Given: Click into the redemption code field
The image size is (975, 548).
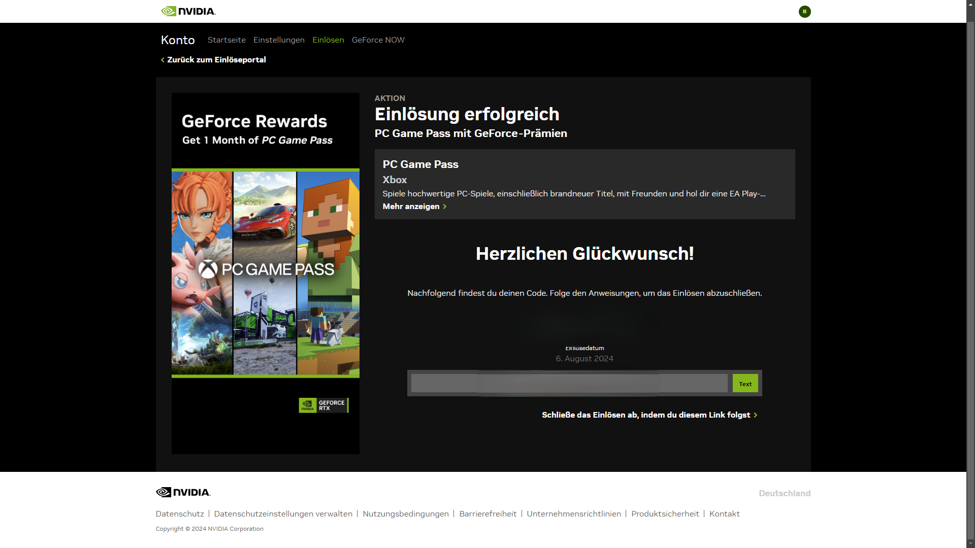Looking at the screenshot, I should click(569, 383).
